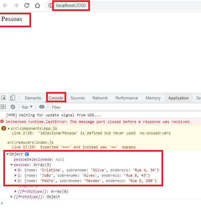This screenshot has width=201, height=216.
Task: Open the top JavaScript context dropdown
Action: [27, 107]
